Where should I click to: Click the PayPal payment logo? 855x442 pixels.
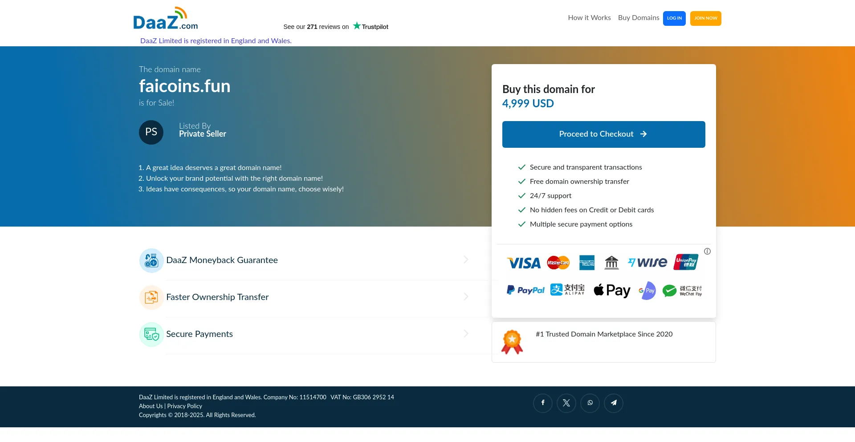click(525, 290)
